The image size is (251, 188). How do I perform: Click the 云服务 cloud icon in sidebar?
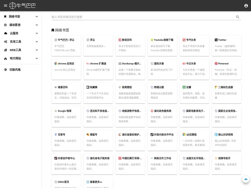pyautogui.click(x=6, y=33)
